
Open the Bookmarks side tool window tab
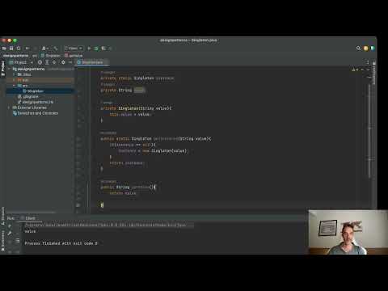click(x=3, y=241)
